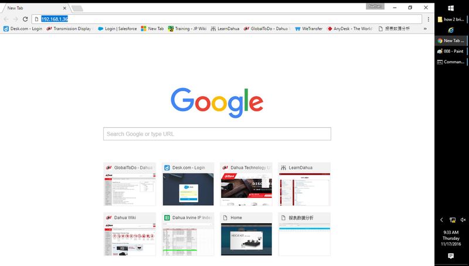
Task: Click the muted volume tray icon
Action: [463, 220]
